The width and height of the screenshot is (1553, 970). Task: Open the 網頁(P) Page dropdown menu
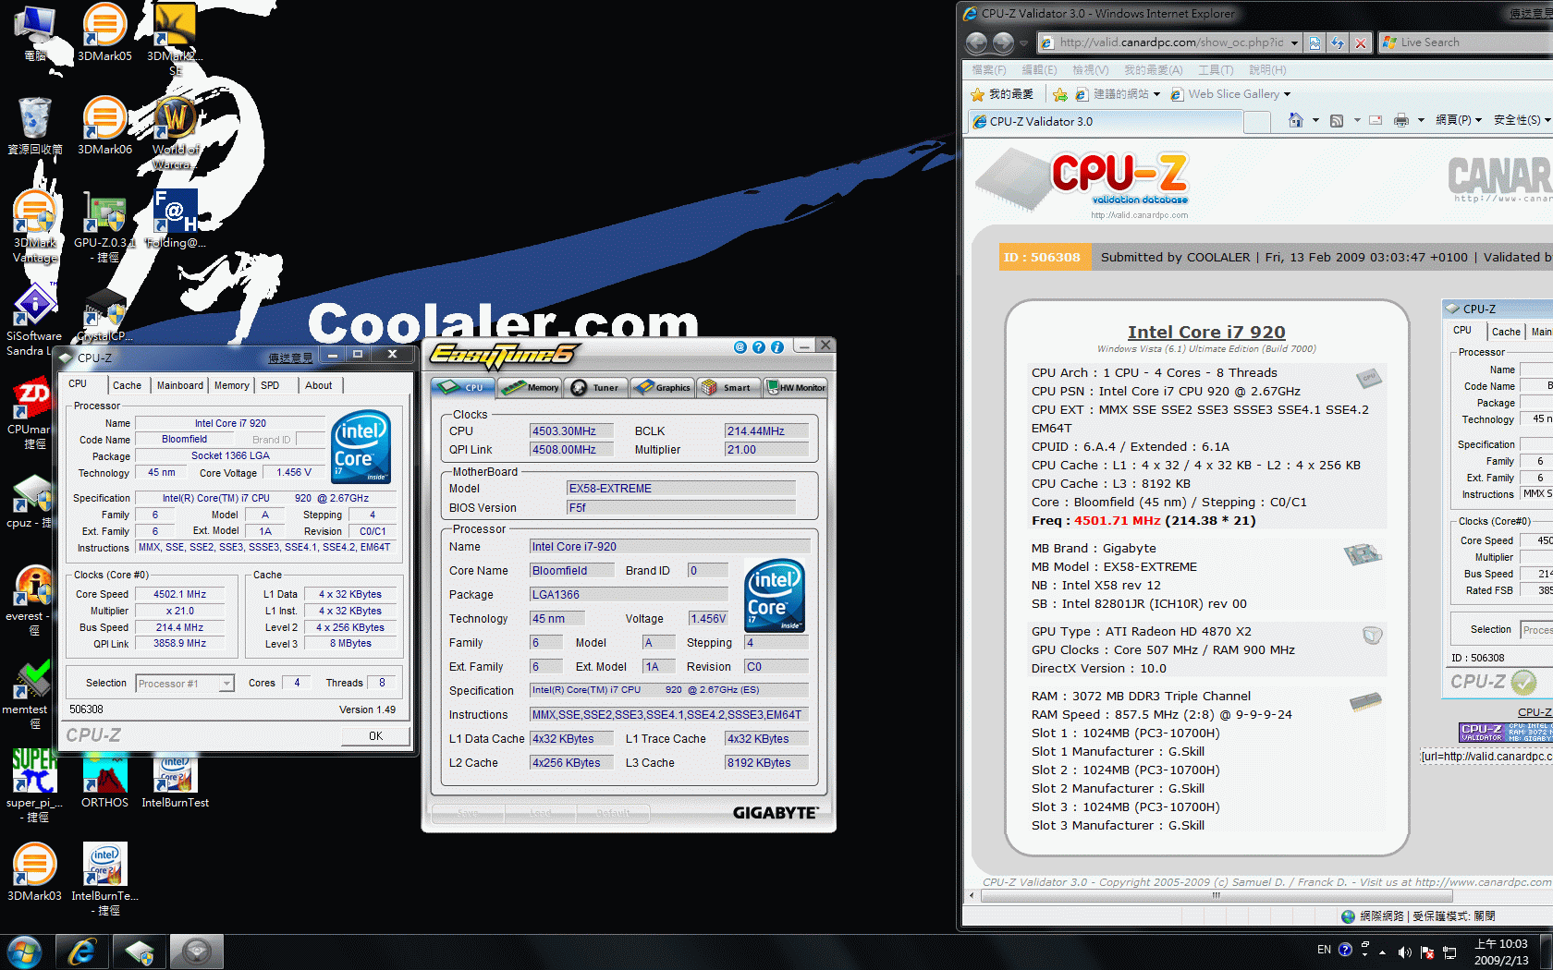point(1459,120)
